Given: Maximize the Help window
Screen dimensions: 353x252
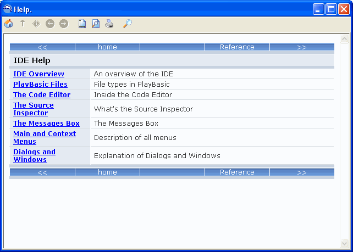Looking at the screenshot, I should 331,9.
